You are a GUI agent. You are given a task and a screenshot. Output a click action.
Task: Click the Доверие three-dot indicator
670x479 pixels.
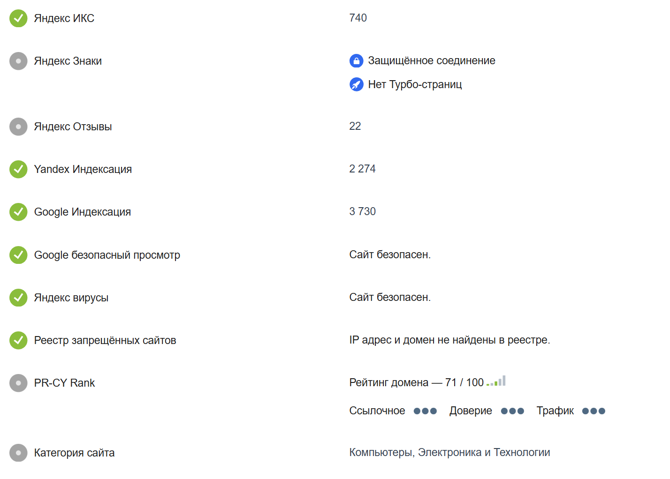[x=512, y=411]
